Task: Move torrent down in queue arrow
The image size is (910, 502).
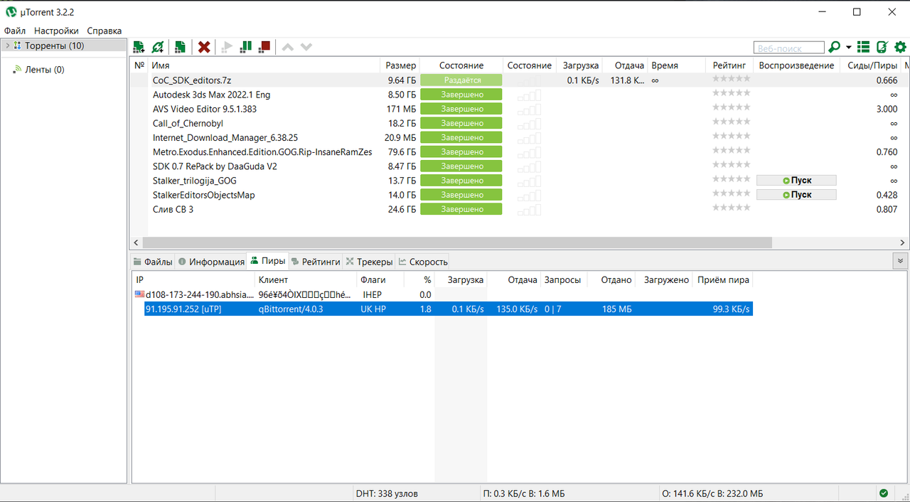Action: pos(306,47)
